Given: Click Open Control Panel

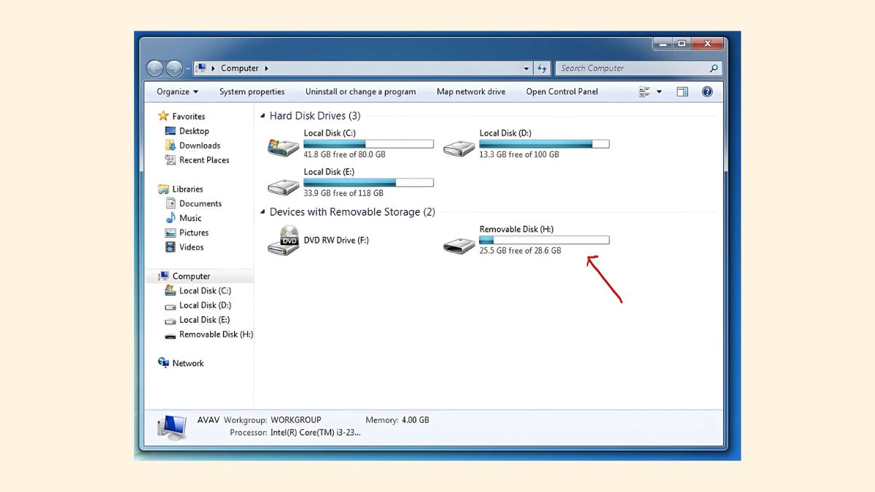Looking at the screenshot, I should 561,92.
